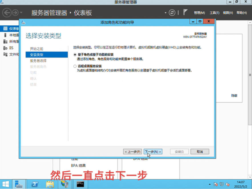Open file and storage services sidebar icon
Viewport: 252px width, 189px height.
[x=5, y=54]
